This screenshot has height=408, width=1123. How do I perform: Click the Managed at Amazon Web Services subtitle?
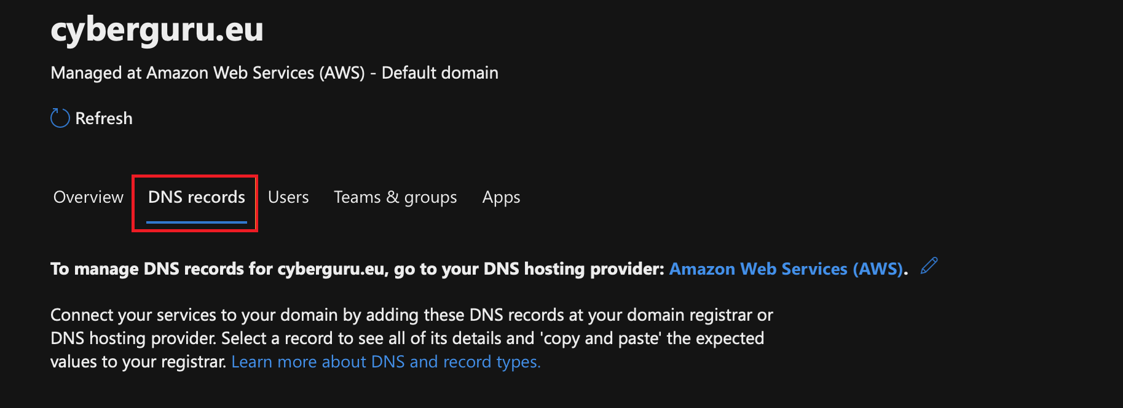pyautogui.click(x=274, y=73)
